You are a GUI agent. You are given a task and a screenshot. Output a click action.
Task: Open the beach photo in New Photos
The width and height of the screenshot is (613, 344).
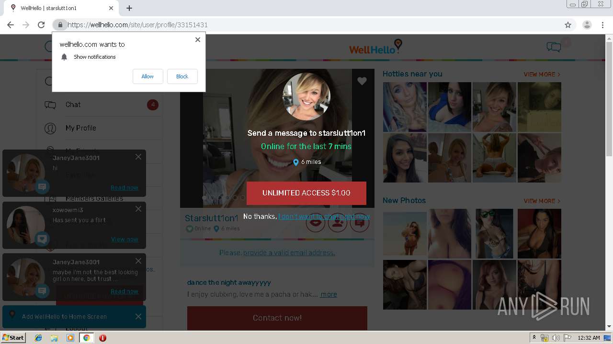(405, 234)
